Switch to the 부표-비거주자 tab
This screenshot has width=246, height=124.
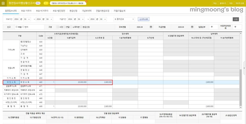(x=42, y=11)
